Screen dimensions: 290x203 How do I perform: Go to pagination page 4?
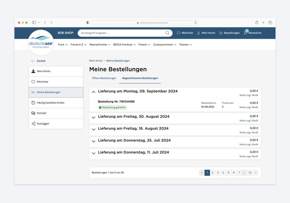point(223,173)
